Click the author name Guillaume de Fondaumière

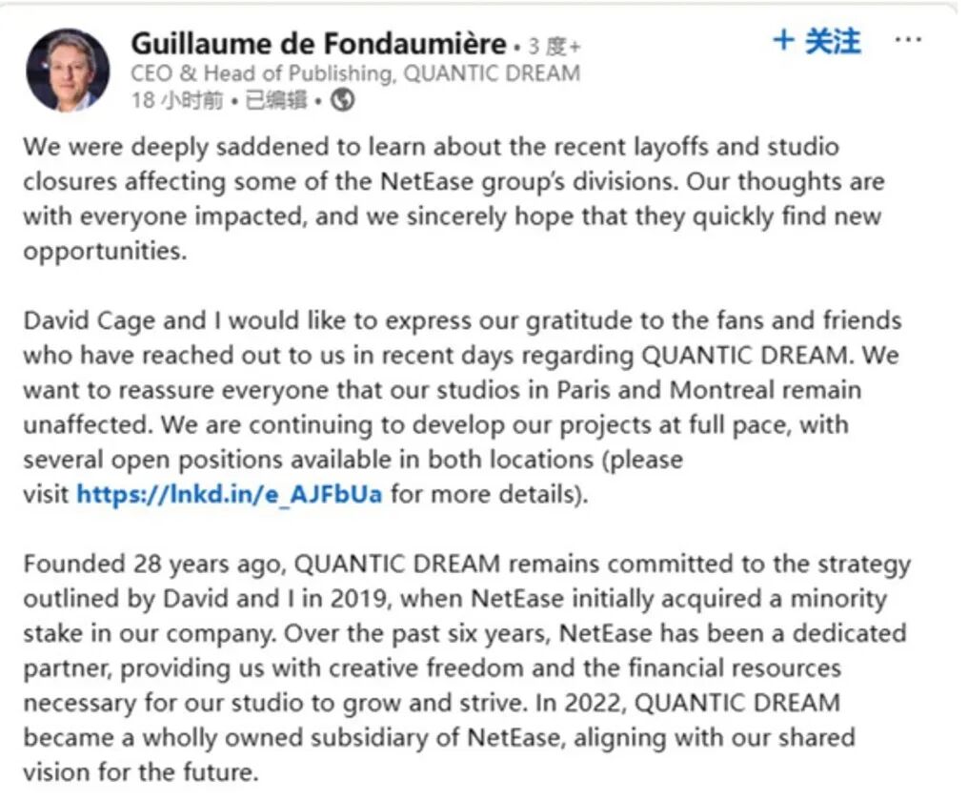pyautogui.click(x=318, y=44)
